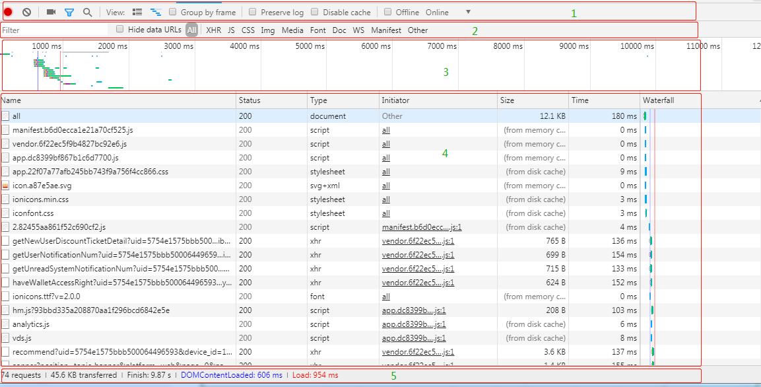Image resolution: width=761 pixels, height=387 pixels.
Task: Toggle the overview waterfall view icon
Action: point(156,12)
